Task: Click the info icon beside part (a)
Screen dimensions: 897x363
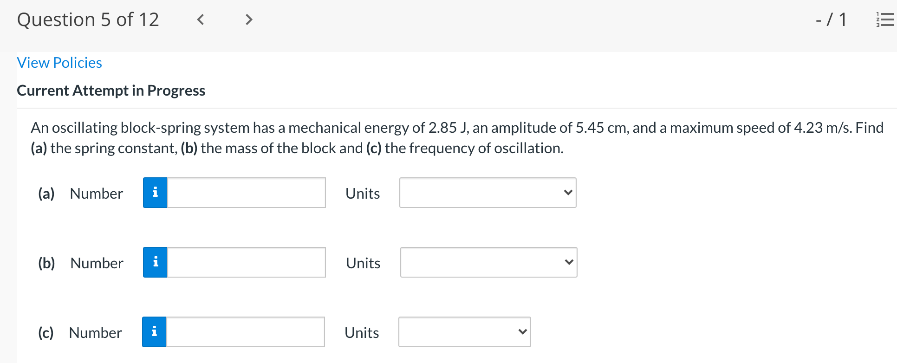Action: tap(155, 193)
